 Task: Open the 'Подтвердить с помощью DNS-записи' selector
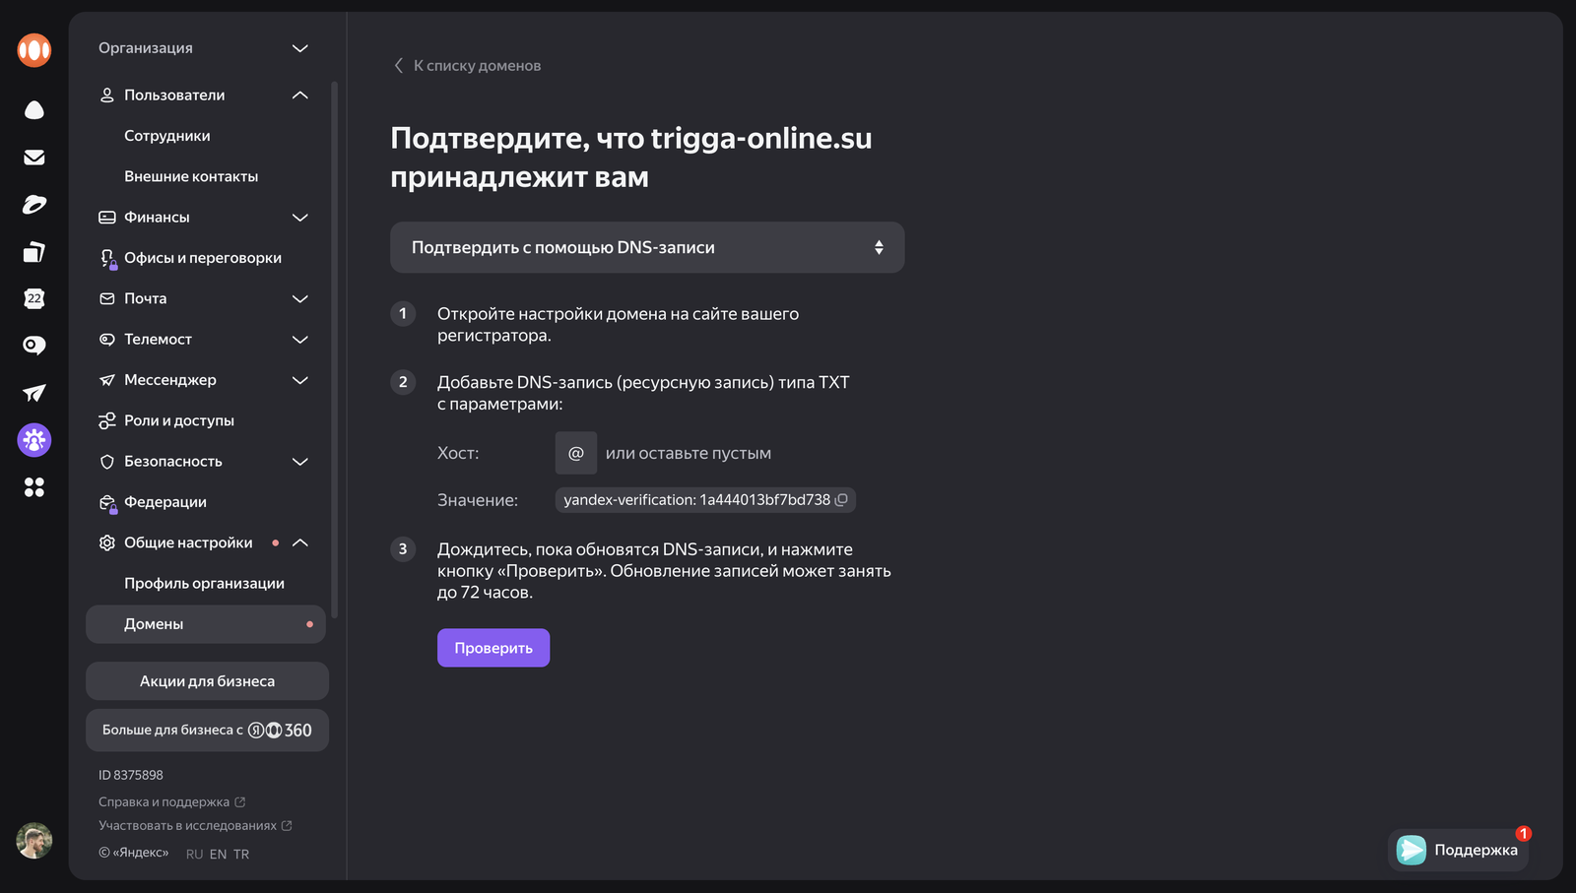[x=647, y=247]
